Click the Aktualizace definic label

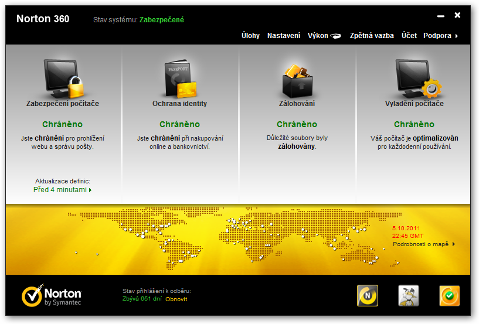(x=63, y=181)
